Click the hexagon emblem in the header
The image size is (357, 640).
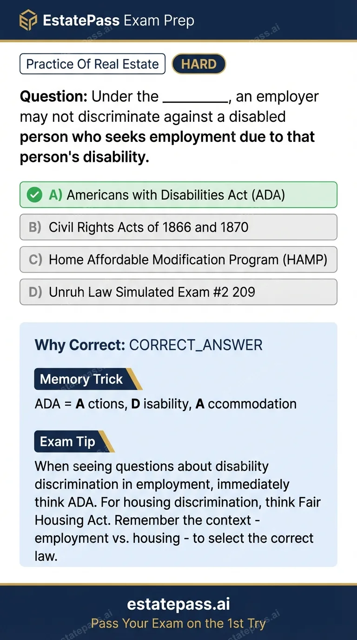[x=28, y=20]
